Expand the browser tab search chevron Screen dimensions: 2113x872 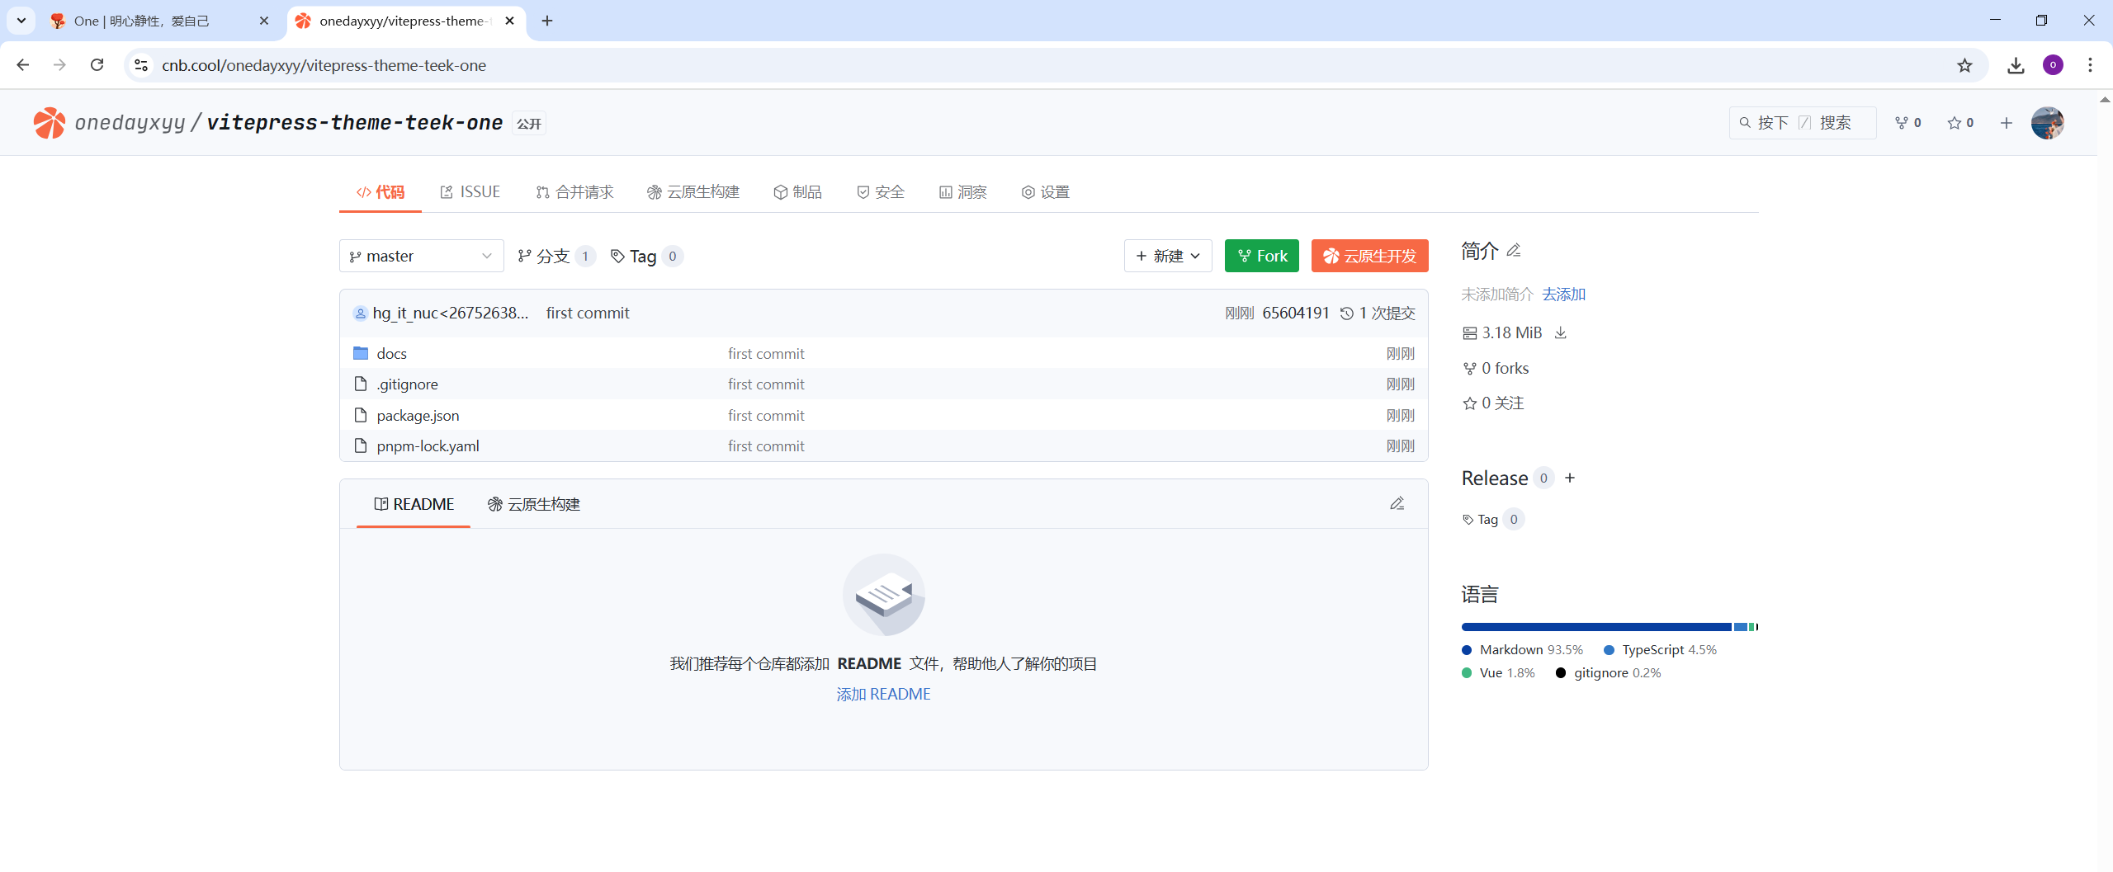pos(21,21)
